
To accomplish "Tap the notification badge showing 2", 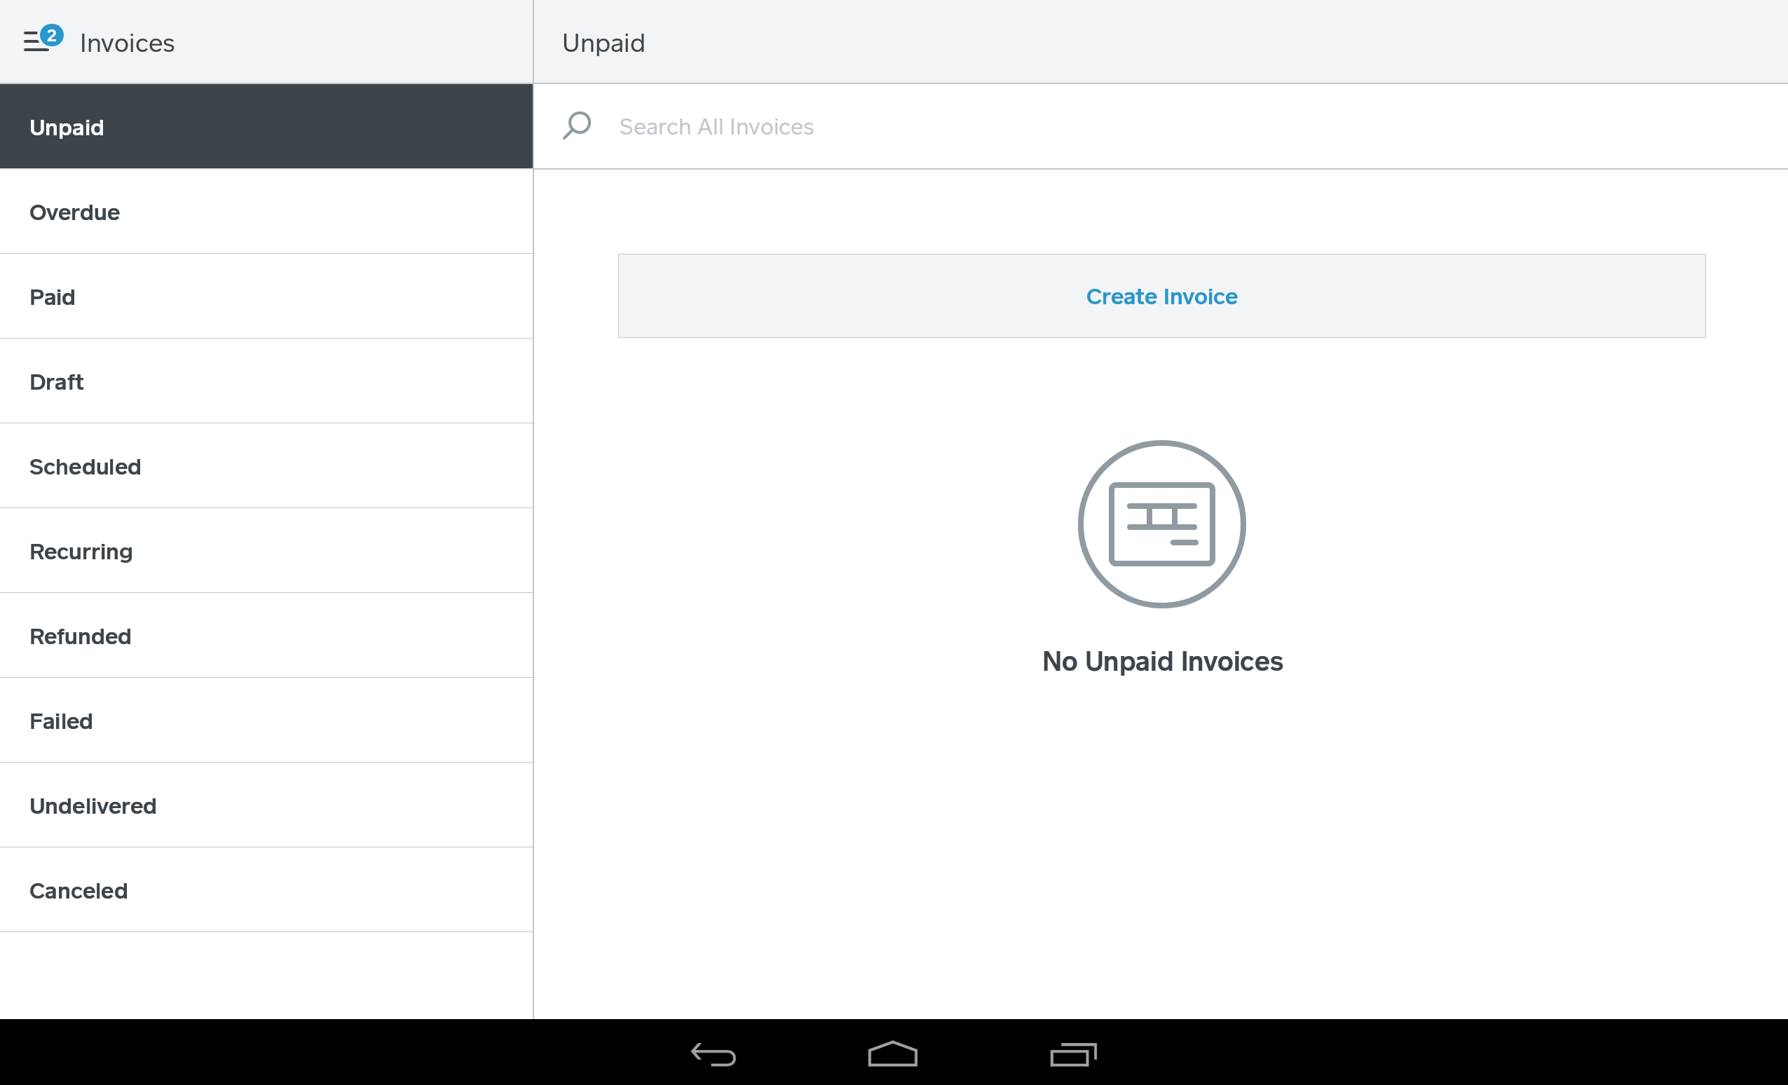I will pos(52,34).
